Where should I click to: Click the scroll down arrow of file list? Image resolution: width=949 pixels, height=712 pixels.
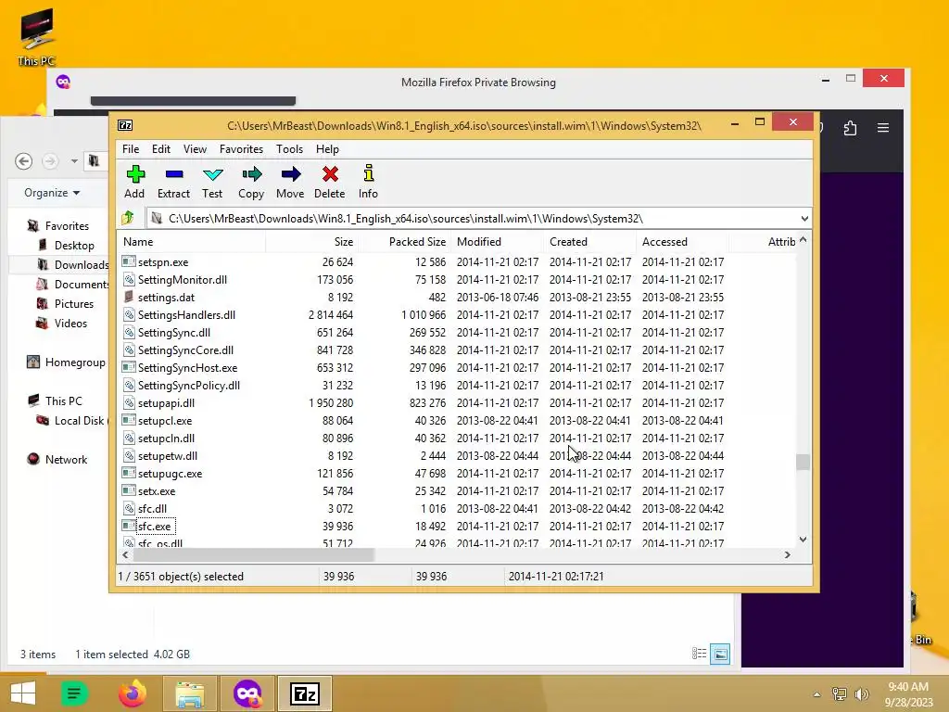[803, 540]
